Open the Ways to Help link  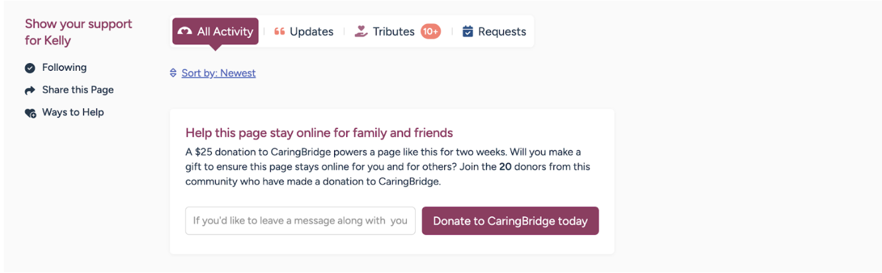pyautogui.click(x=73, y=112)
